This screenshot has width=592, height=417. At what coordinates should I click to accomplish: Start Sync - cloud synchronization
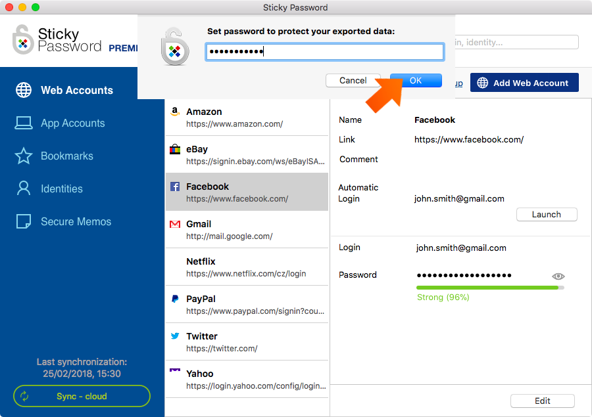coord(82,396)
